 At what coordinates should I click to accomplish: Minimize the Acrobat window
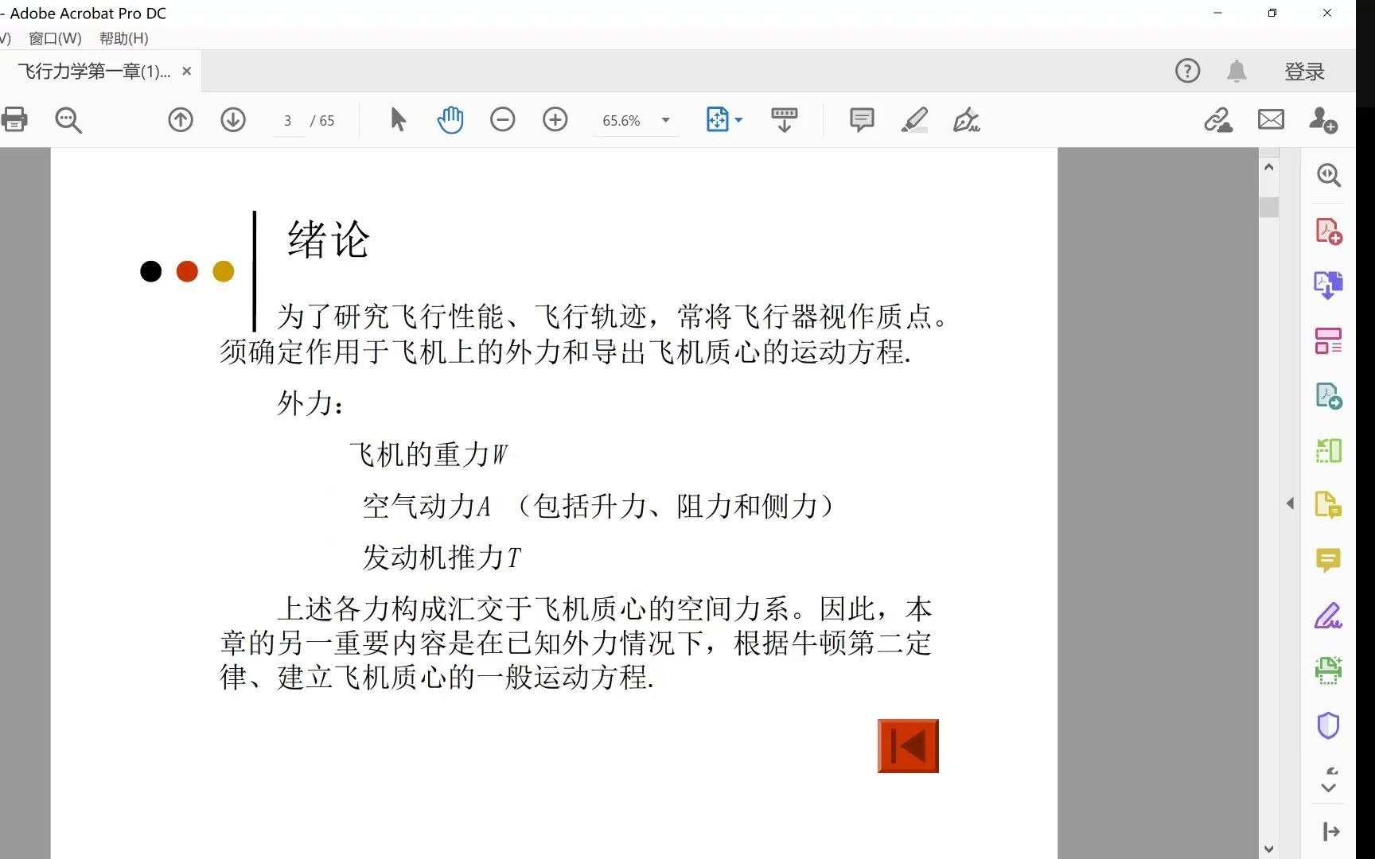[1217, 13]
